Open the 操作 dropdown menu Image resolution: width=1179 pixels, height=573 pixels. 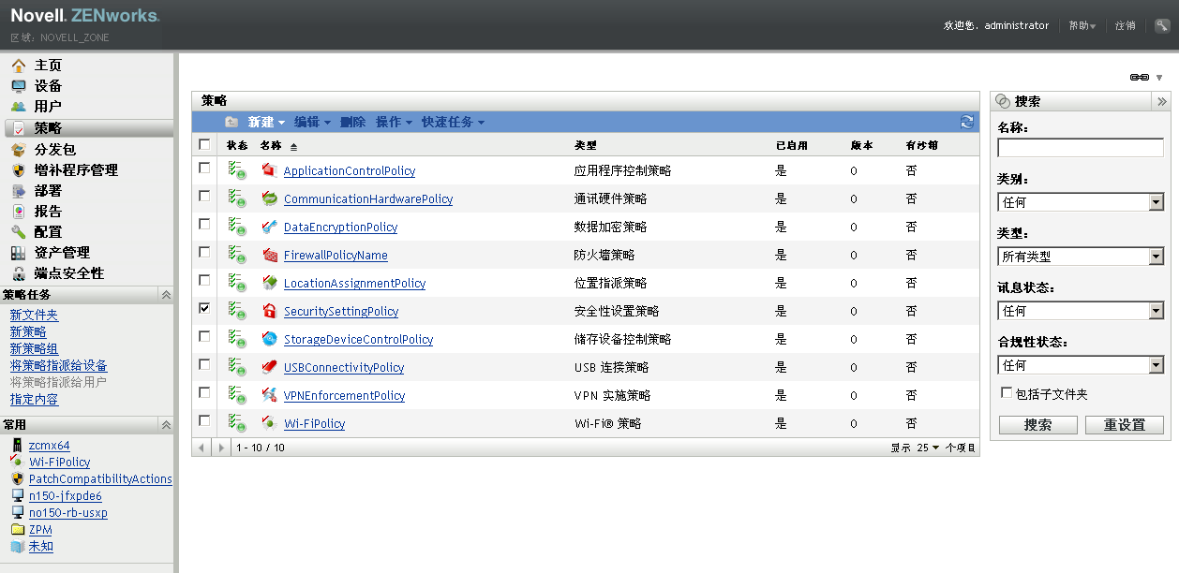394,122
